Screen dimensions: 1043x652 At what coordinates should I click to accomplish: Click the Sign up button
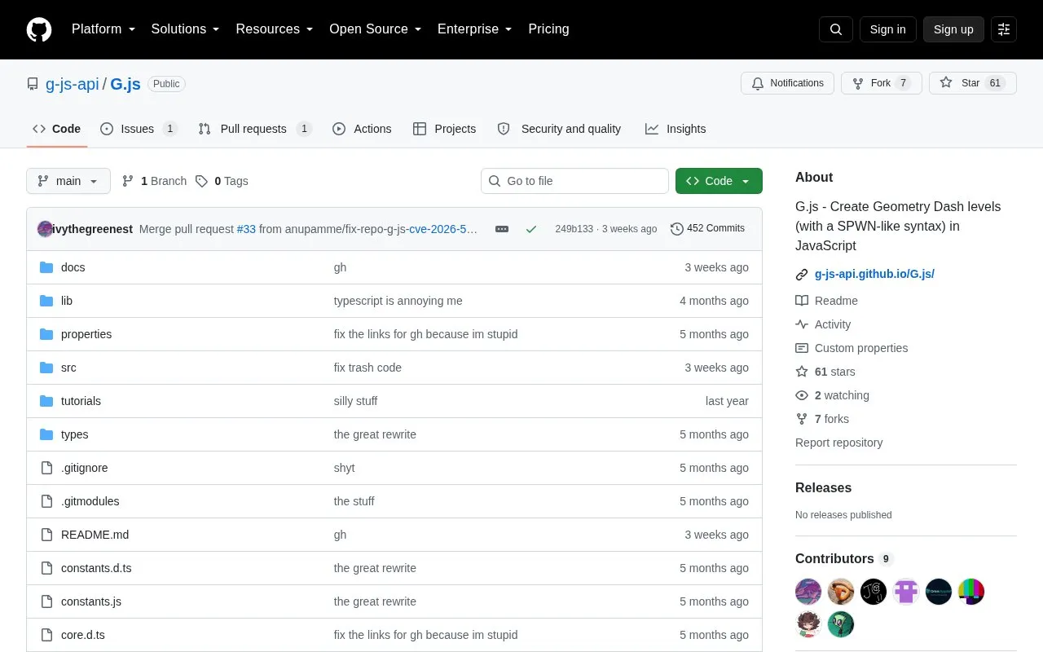pyautogui.click(x=953, y=29)
